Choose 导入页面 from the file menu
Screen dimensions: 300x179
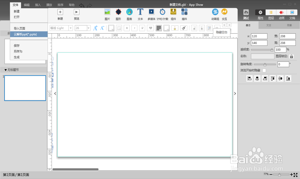pos(29,28)
